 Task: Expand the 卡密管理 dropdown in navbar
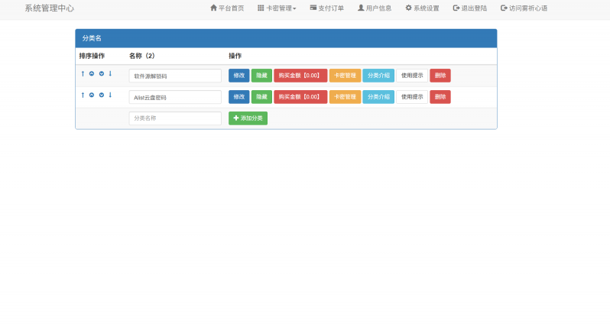tap(277, 8)
